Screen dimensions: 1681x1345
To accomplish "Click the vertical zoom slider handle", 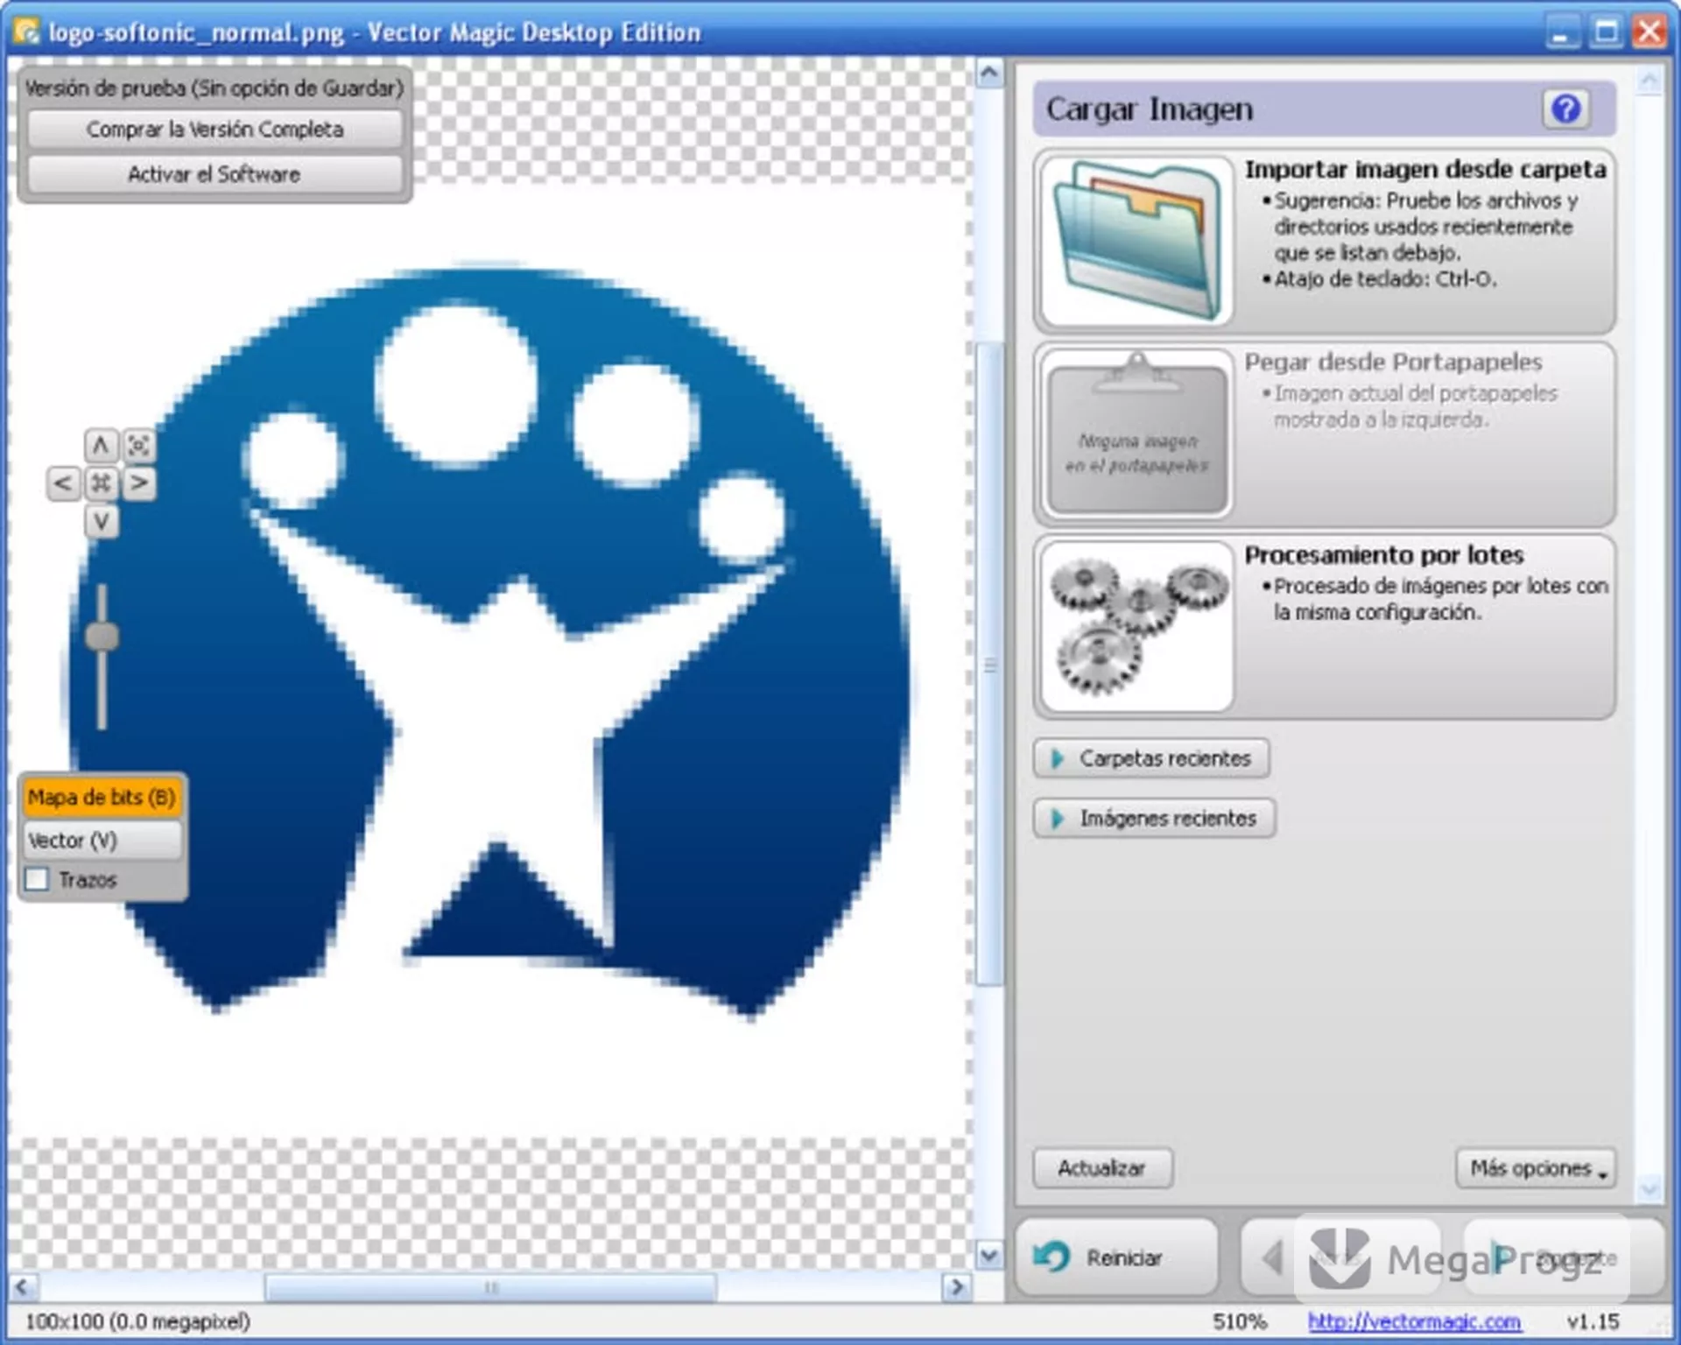I will click(102, 637).
